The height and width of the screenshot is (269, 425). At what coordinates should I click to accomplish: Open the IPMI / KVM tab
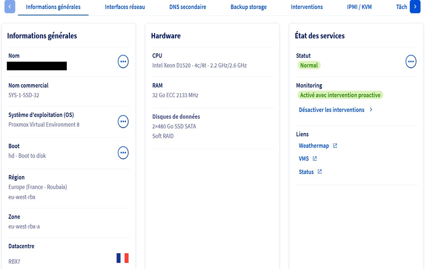point(359,7)
